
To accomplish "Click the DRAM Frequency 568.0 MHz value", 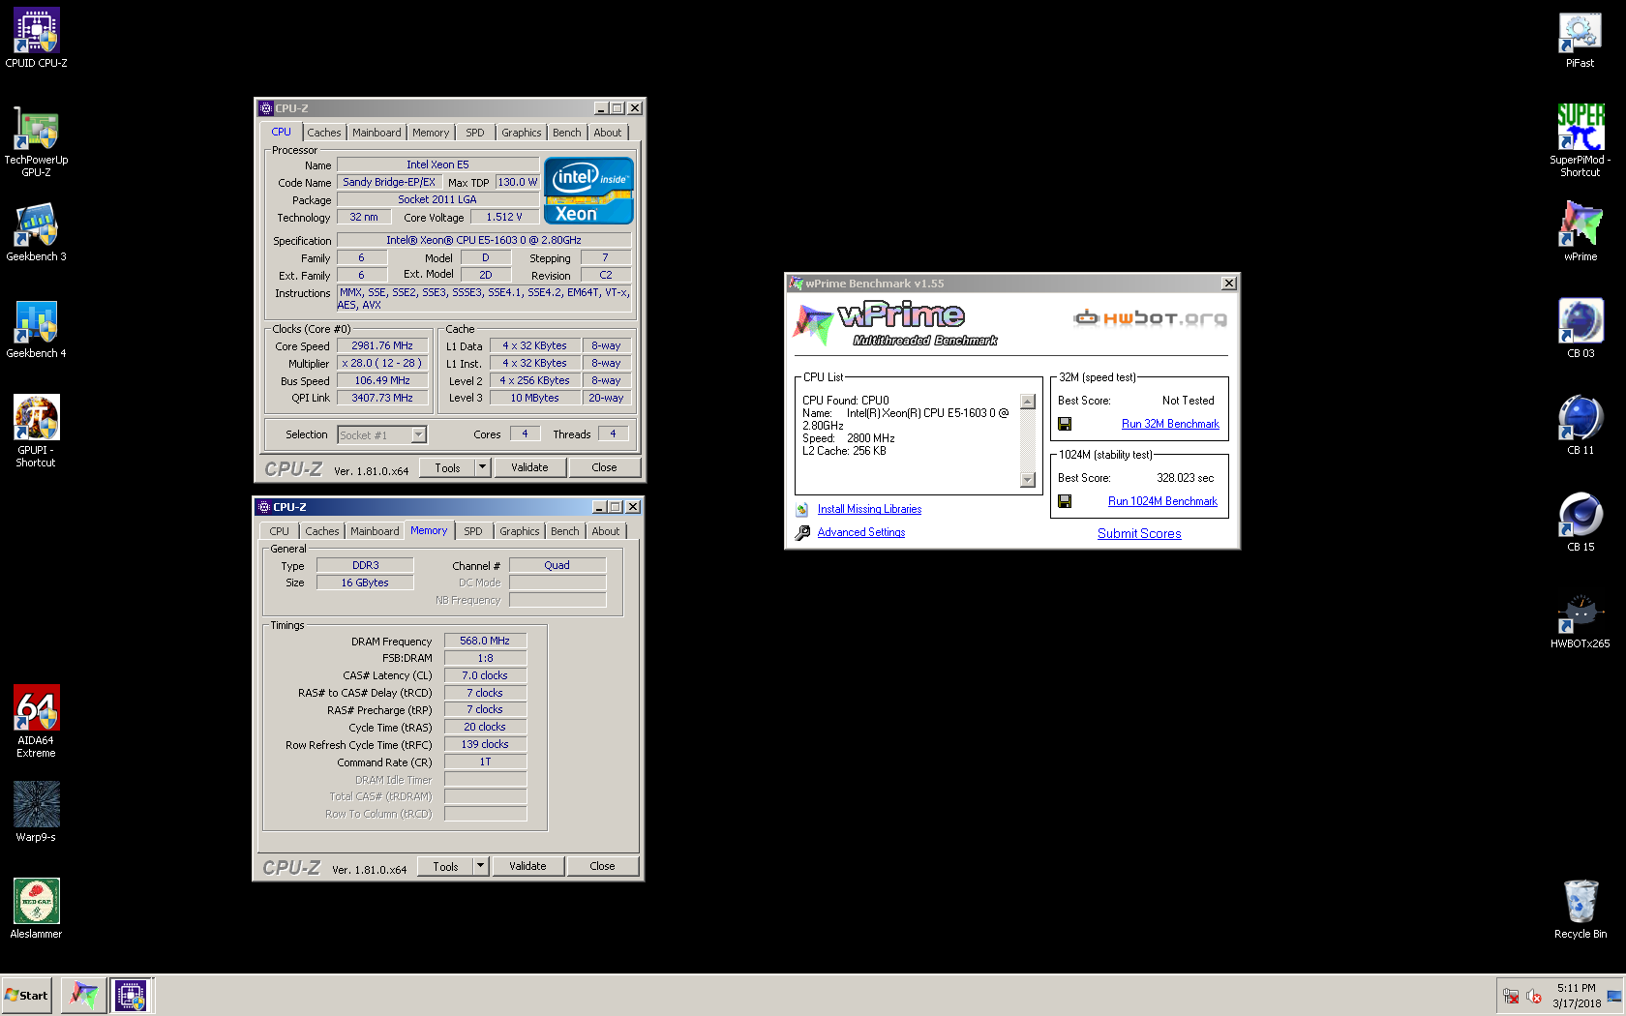I will pyautogui.click(x=485, y=641).
